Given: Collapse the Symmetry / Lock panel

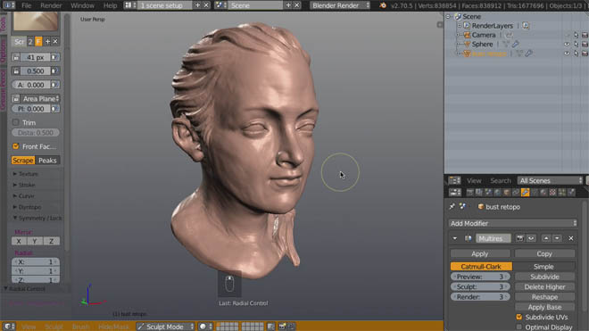Looking at the screenshot, I should point(37,218).
